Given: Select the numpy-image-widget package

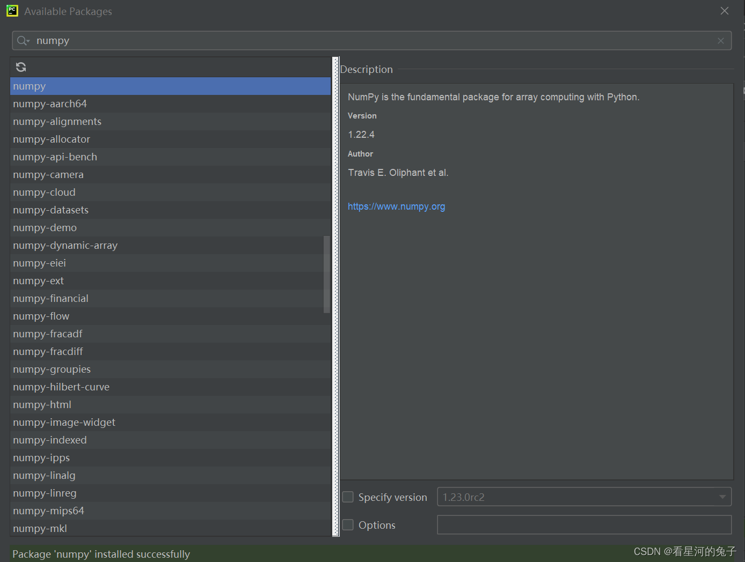Looking at the screenshot, I should point(171,423).
